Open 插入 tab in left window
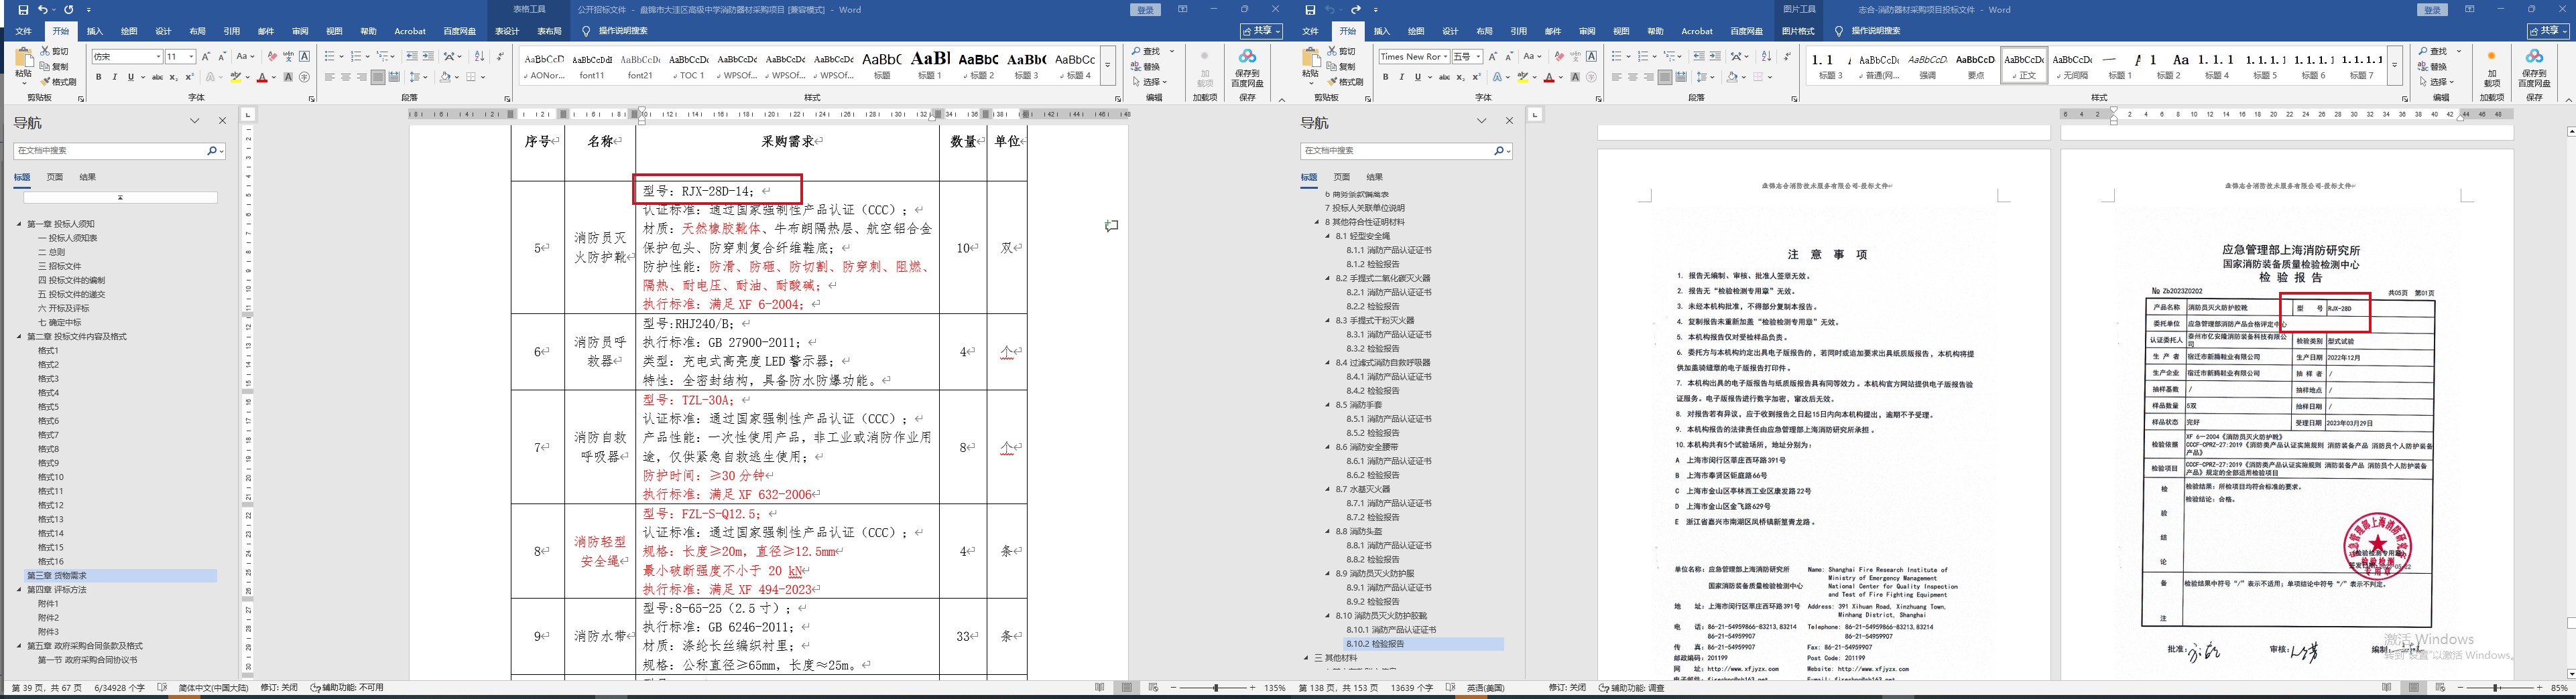 (95, 31)
